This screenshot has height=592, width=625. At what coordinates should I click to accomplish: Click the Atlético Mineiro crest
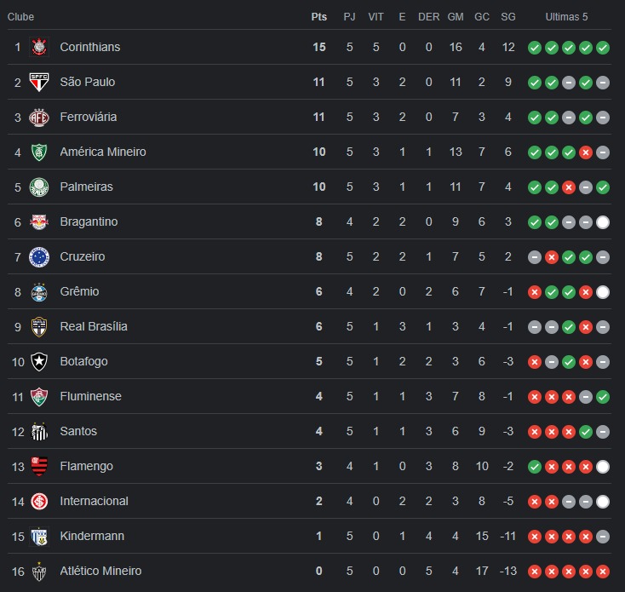(x=39, y=572)
